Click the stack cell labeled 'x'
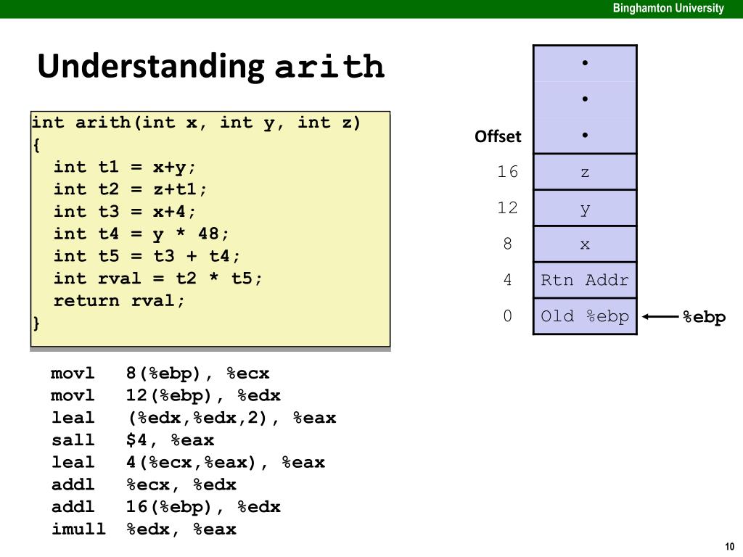The height and width of the screenshot is (557, 743). point(585,244)
